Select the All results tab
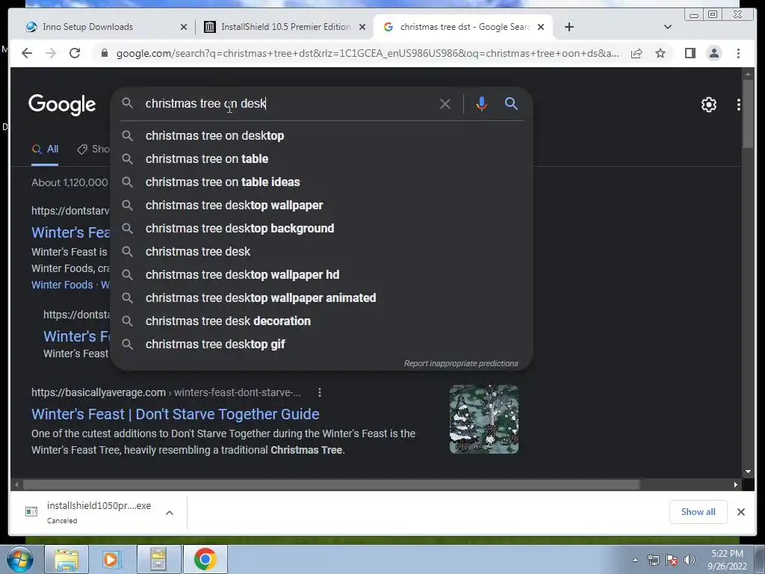The image size is (765, 574). click(x=45, y=149)
